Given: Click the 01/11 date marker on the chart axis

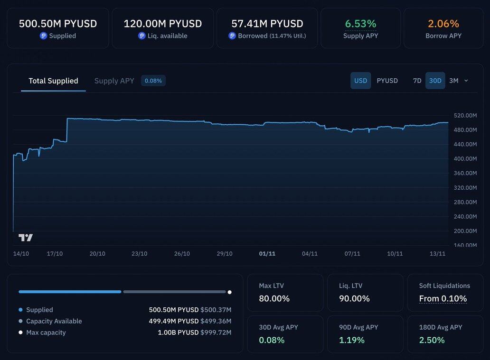Looking at the screenshot, I should pyautogui.click(x=267, y=254).
